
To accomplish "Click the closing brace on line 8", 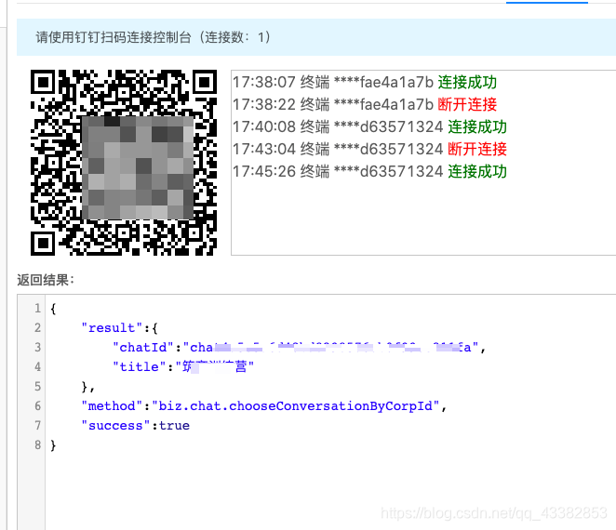I will coord(53,445).
